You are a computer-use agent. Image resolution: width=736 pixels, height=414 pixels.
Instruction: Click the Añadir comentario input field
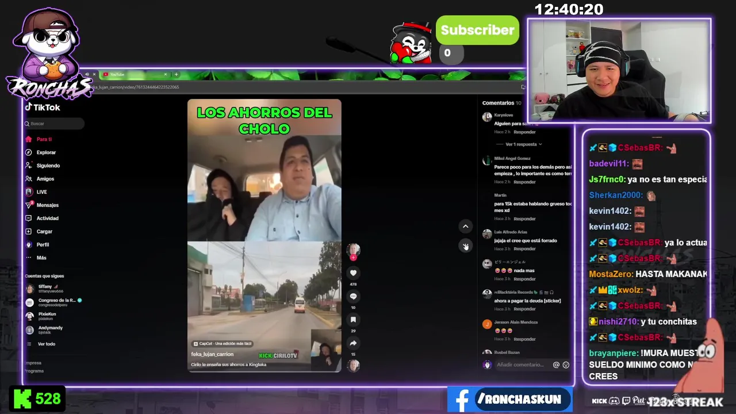click(520, 365)
